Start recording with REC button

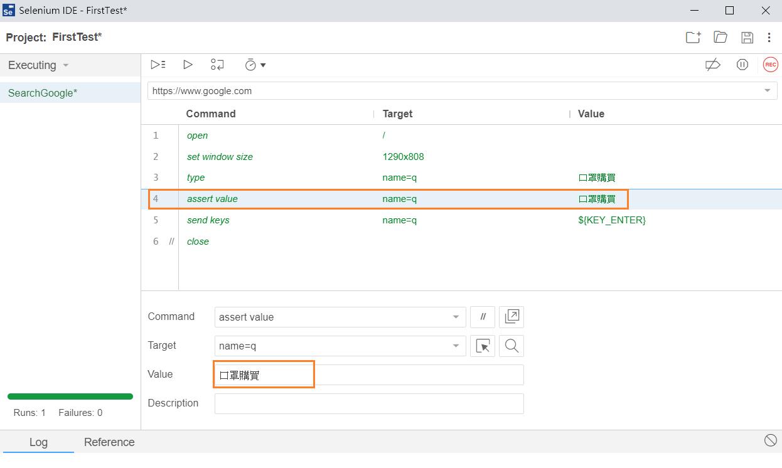coord(770,65)
